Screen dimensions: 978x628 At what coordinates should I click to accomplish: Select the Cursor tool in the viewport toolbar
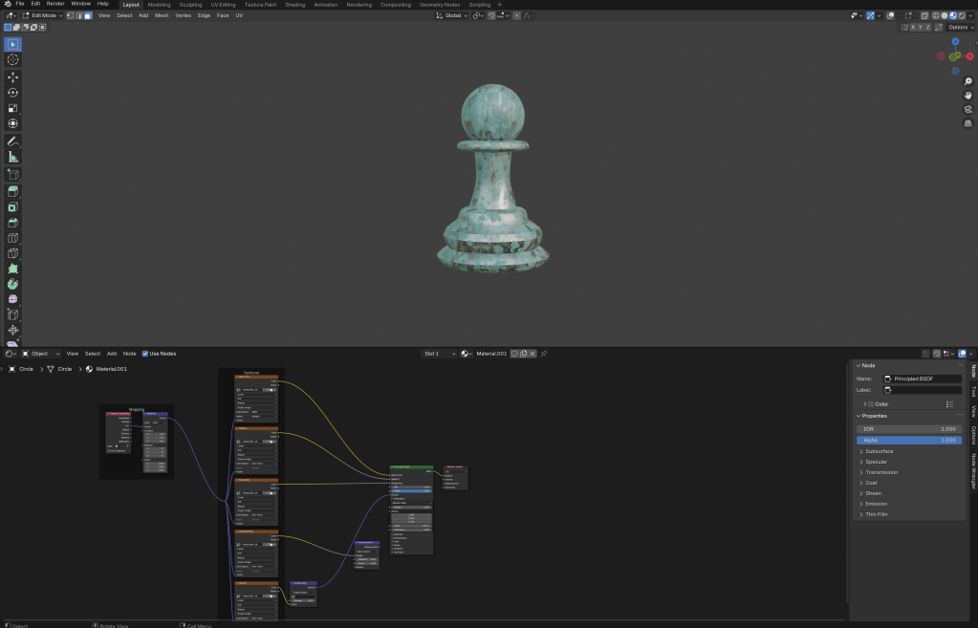[x=13, y=60]
